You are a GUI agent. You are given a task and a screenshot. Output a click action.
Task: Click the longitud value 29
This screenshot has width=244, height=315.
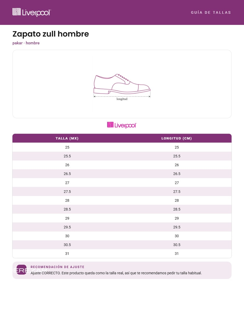[177, 218]
